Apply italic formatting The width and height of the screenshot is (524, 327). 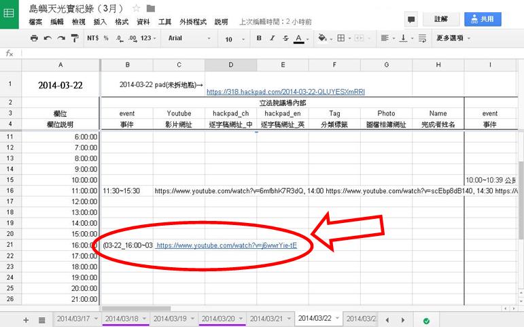pyautogui.click(x=272, y=39)
